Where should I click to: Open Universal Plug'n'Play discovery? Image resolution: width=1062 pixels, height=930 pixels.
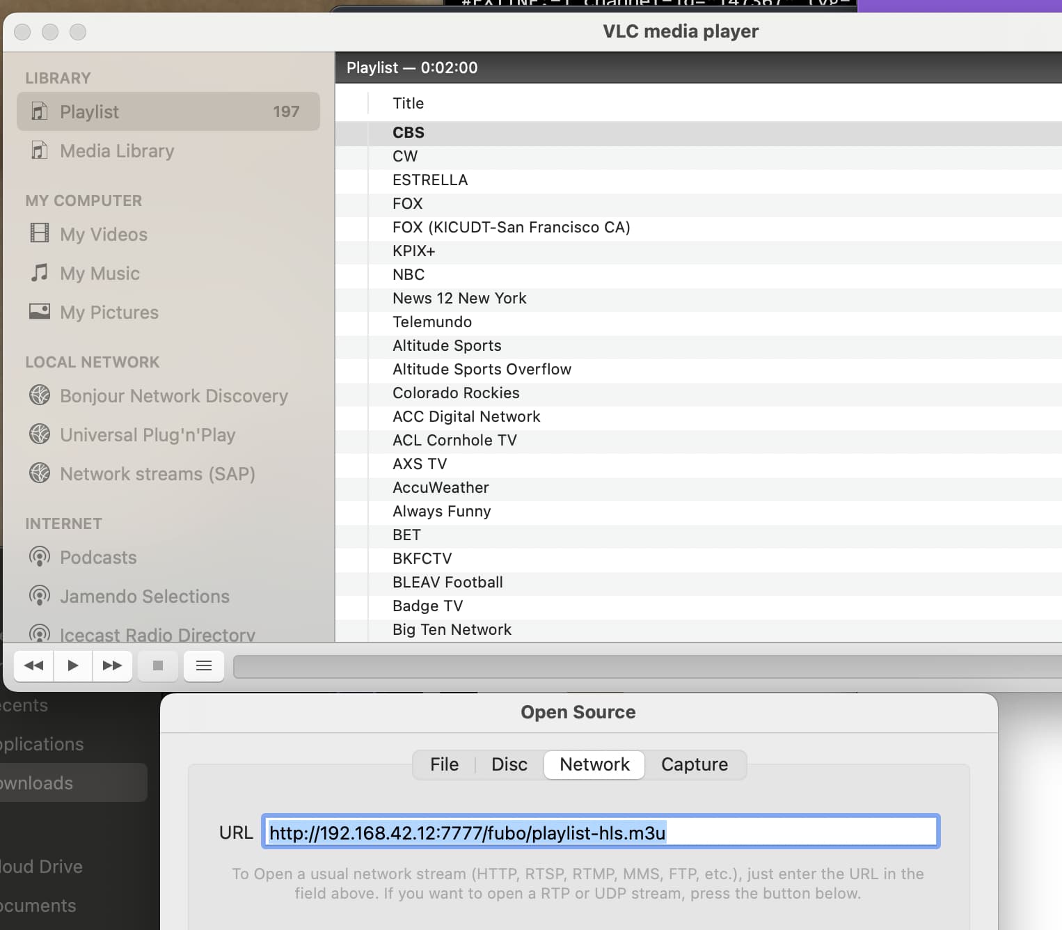(148, 435)
